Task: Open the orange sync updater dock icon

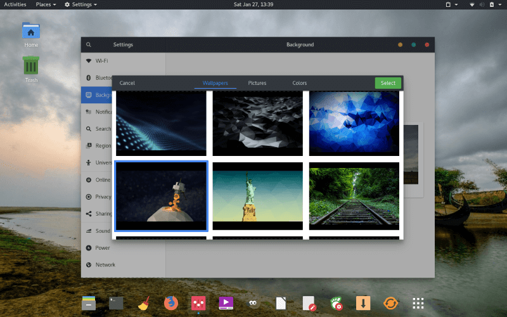Action: click(390, 303)
